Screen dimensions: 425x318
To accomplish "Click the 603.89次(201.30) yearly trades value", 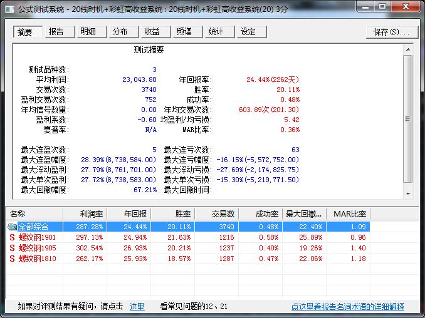I will tap(269, 110).
